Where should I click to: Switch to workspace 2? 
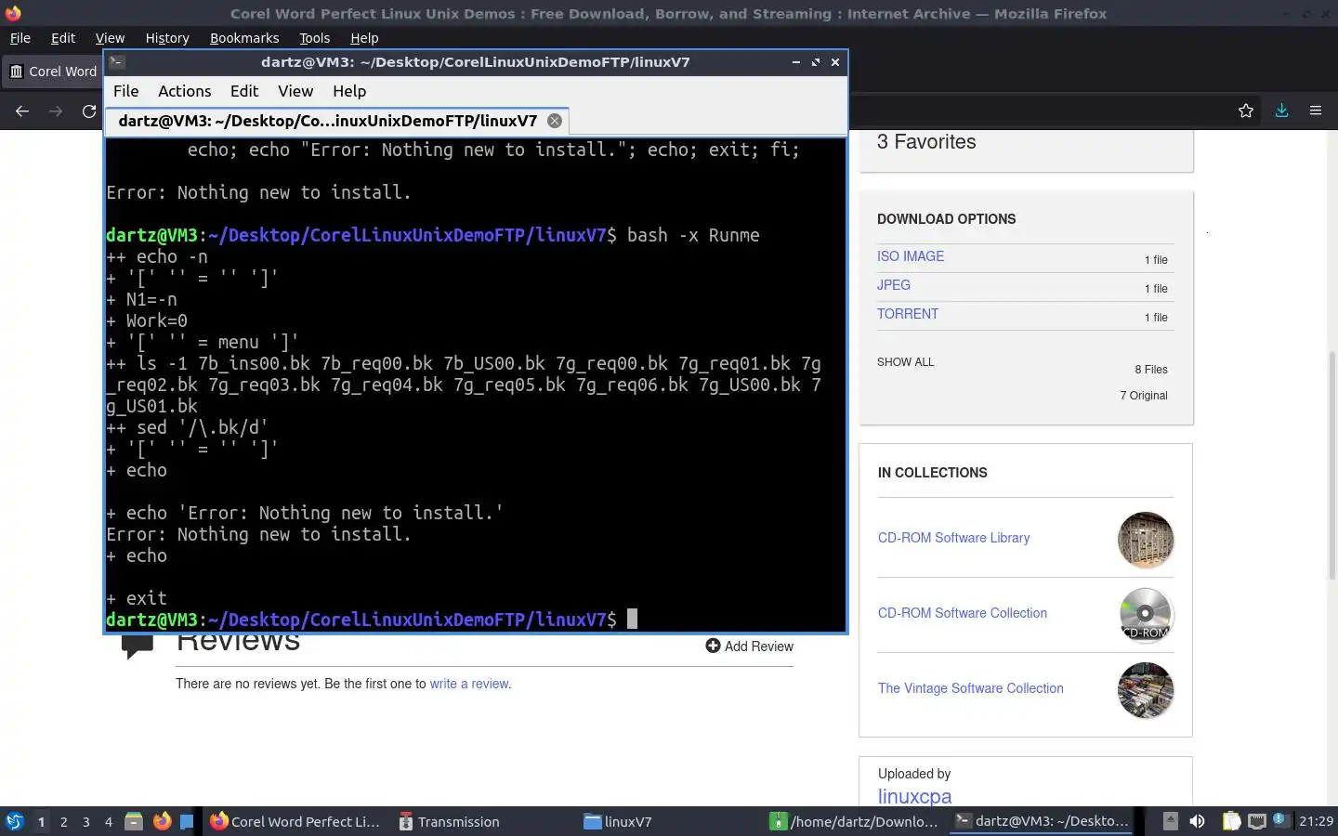63,822
